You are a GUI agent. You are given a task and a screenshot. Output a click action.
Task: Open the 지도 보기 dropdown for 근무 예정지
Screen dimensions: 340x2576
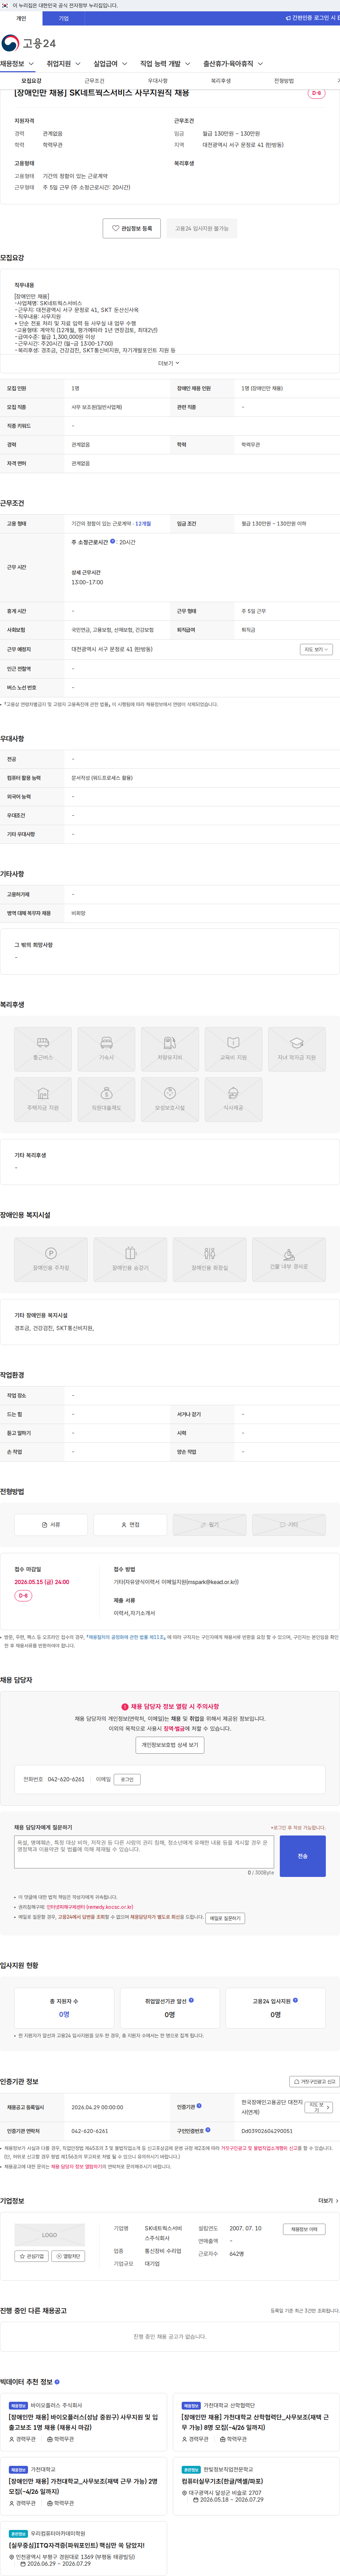(x=316, y=649)
